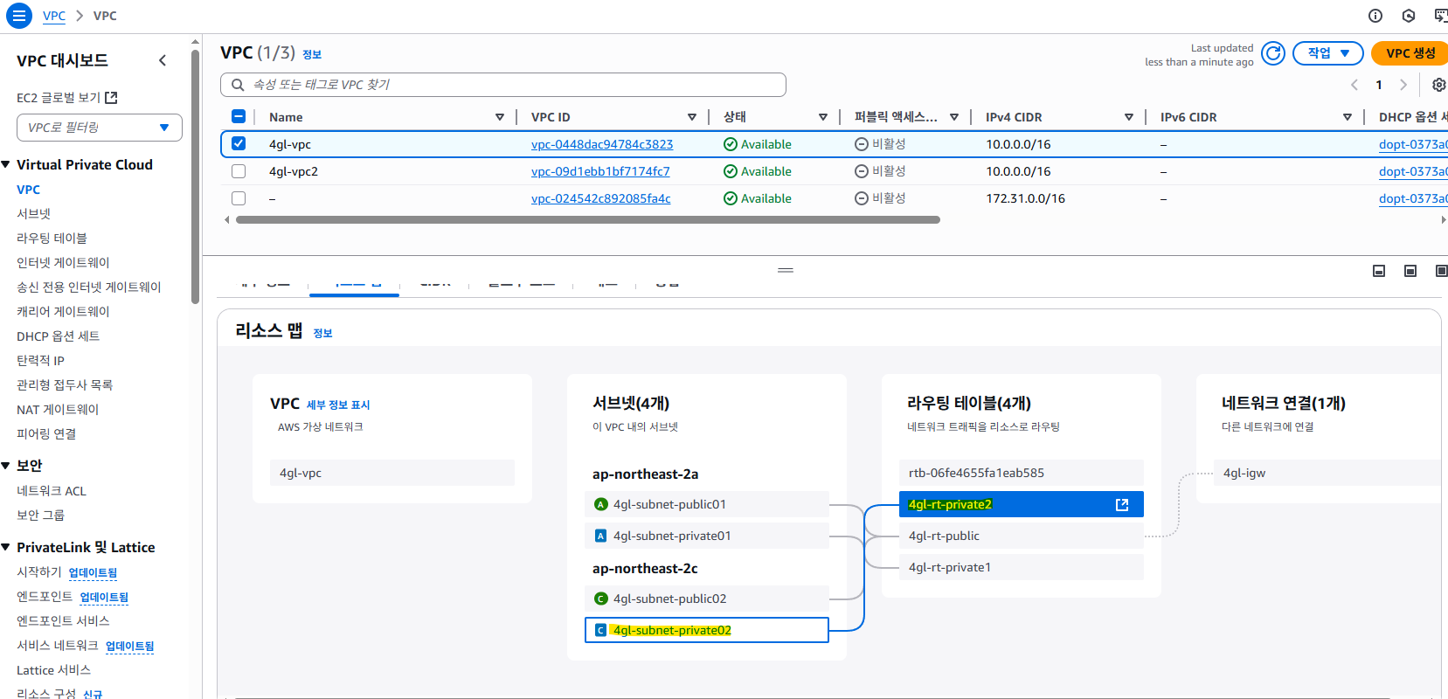
Task: Click Available status icon for 4gl-vpc2
Action: [731, 171]
